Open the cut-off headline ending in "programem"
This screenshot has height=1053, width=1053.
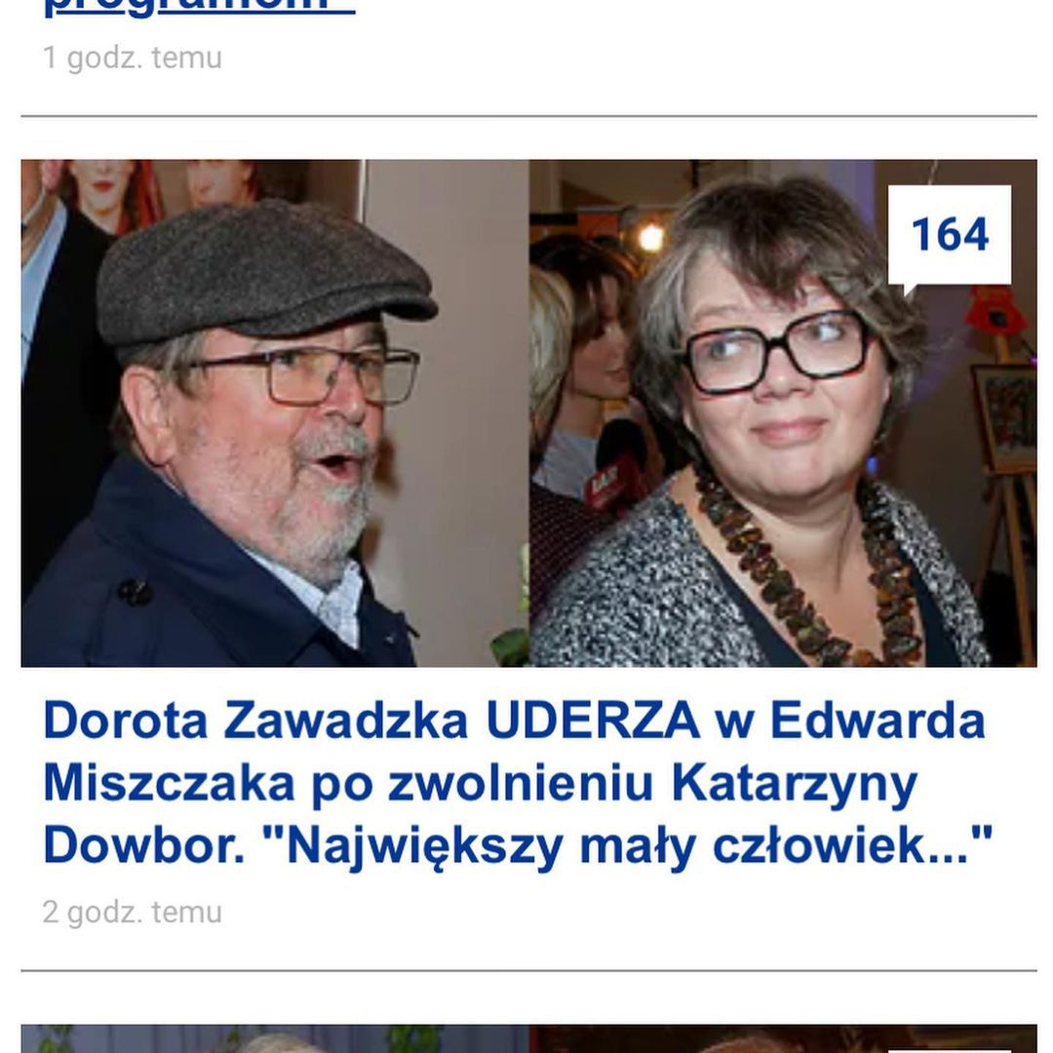click(x=199, y=8)
